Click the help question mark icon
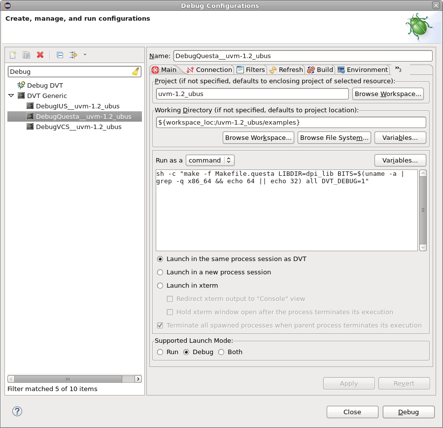443x428 pixels. click(17, 411)
